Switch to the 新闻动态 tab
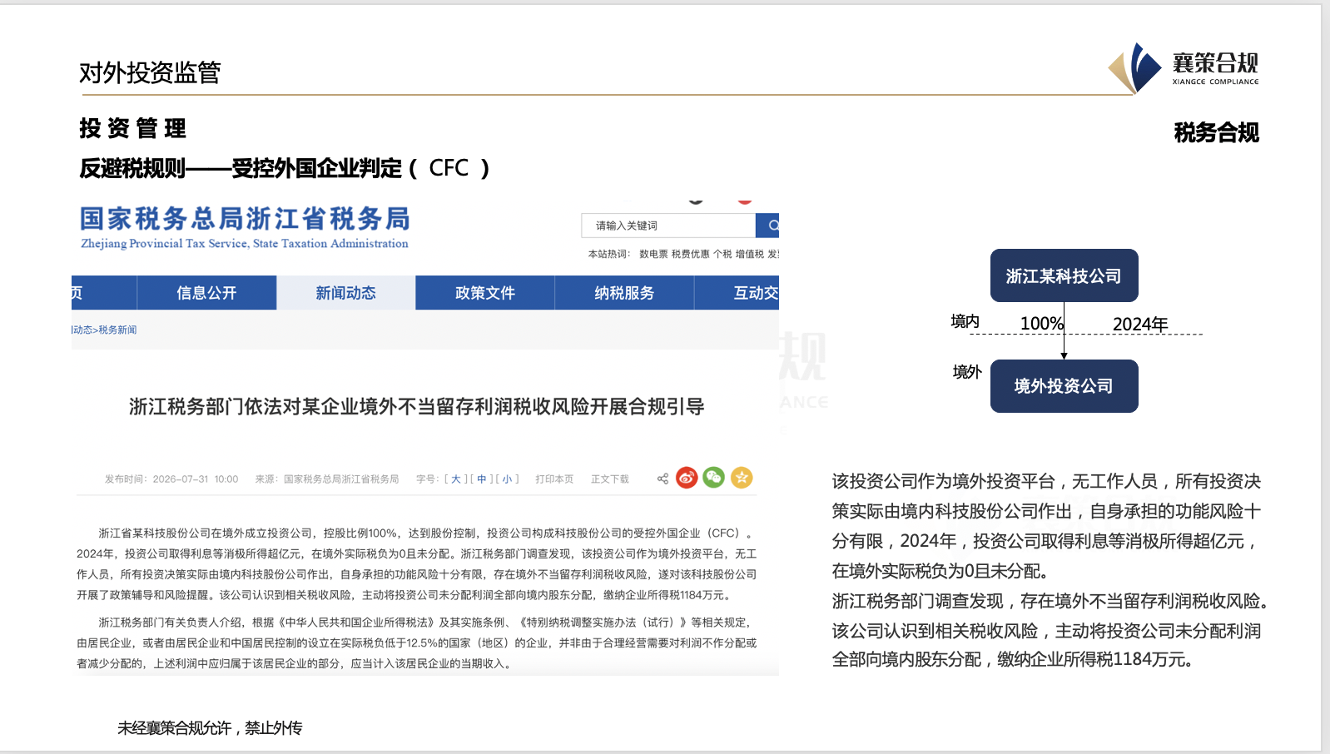Image resolution: width=1330 pixels, height=754 pixels. click(346, 293)
